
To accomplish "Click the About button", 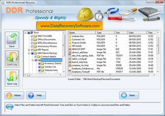I will [14, 95].
